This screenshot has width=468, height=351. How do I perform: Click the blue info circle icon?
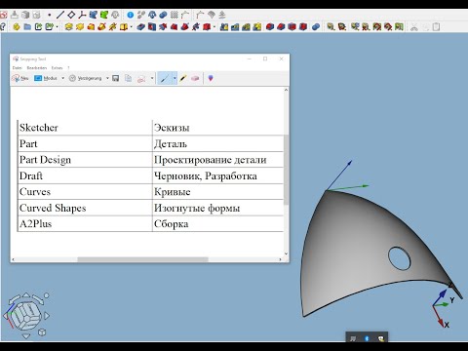pyautogui.click(x=131, y=15)
